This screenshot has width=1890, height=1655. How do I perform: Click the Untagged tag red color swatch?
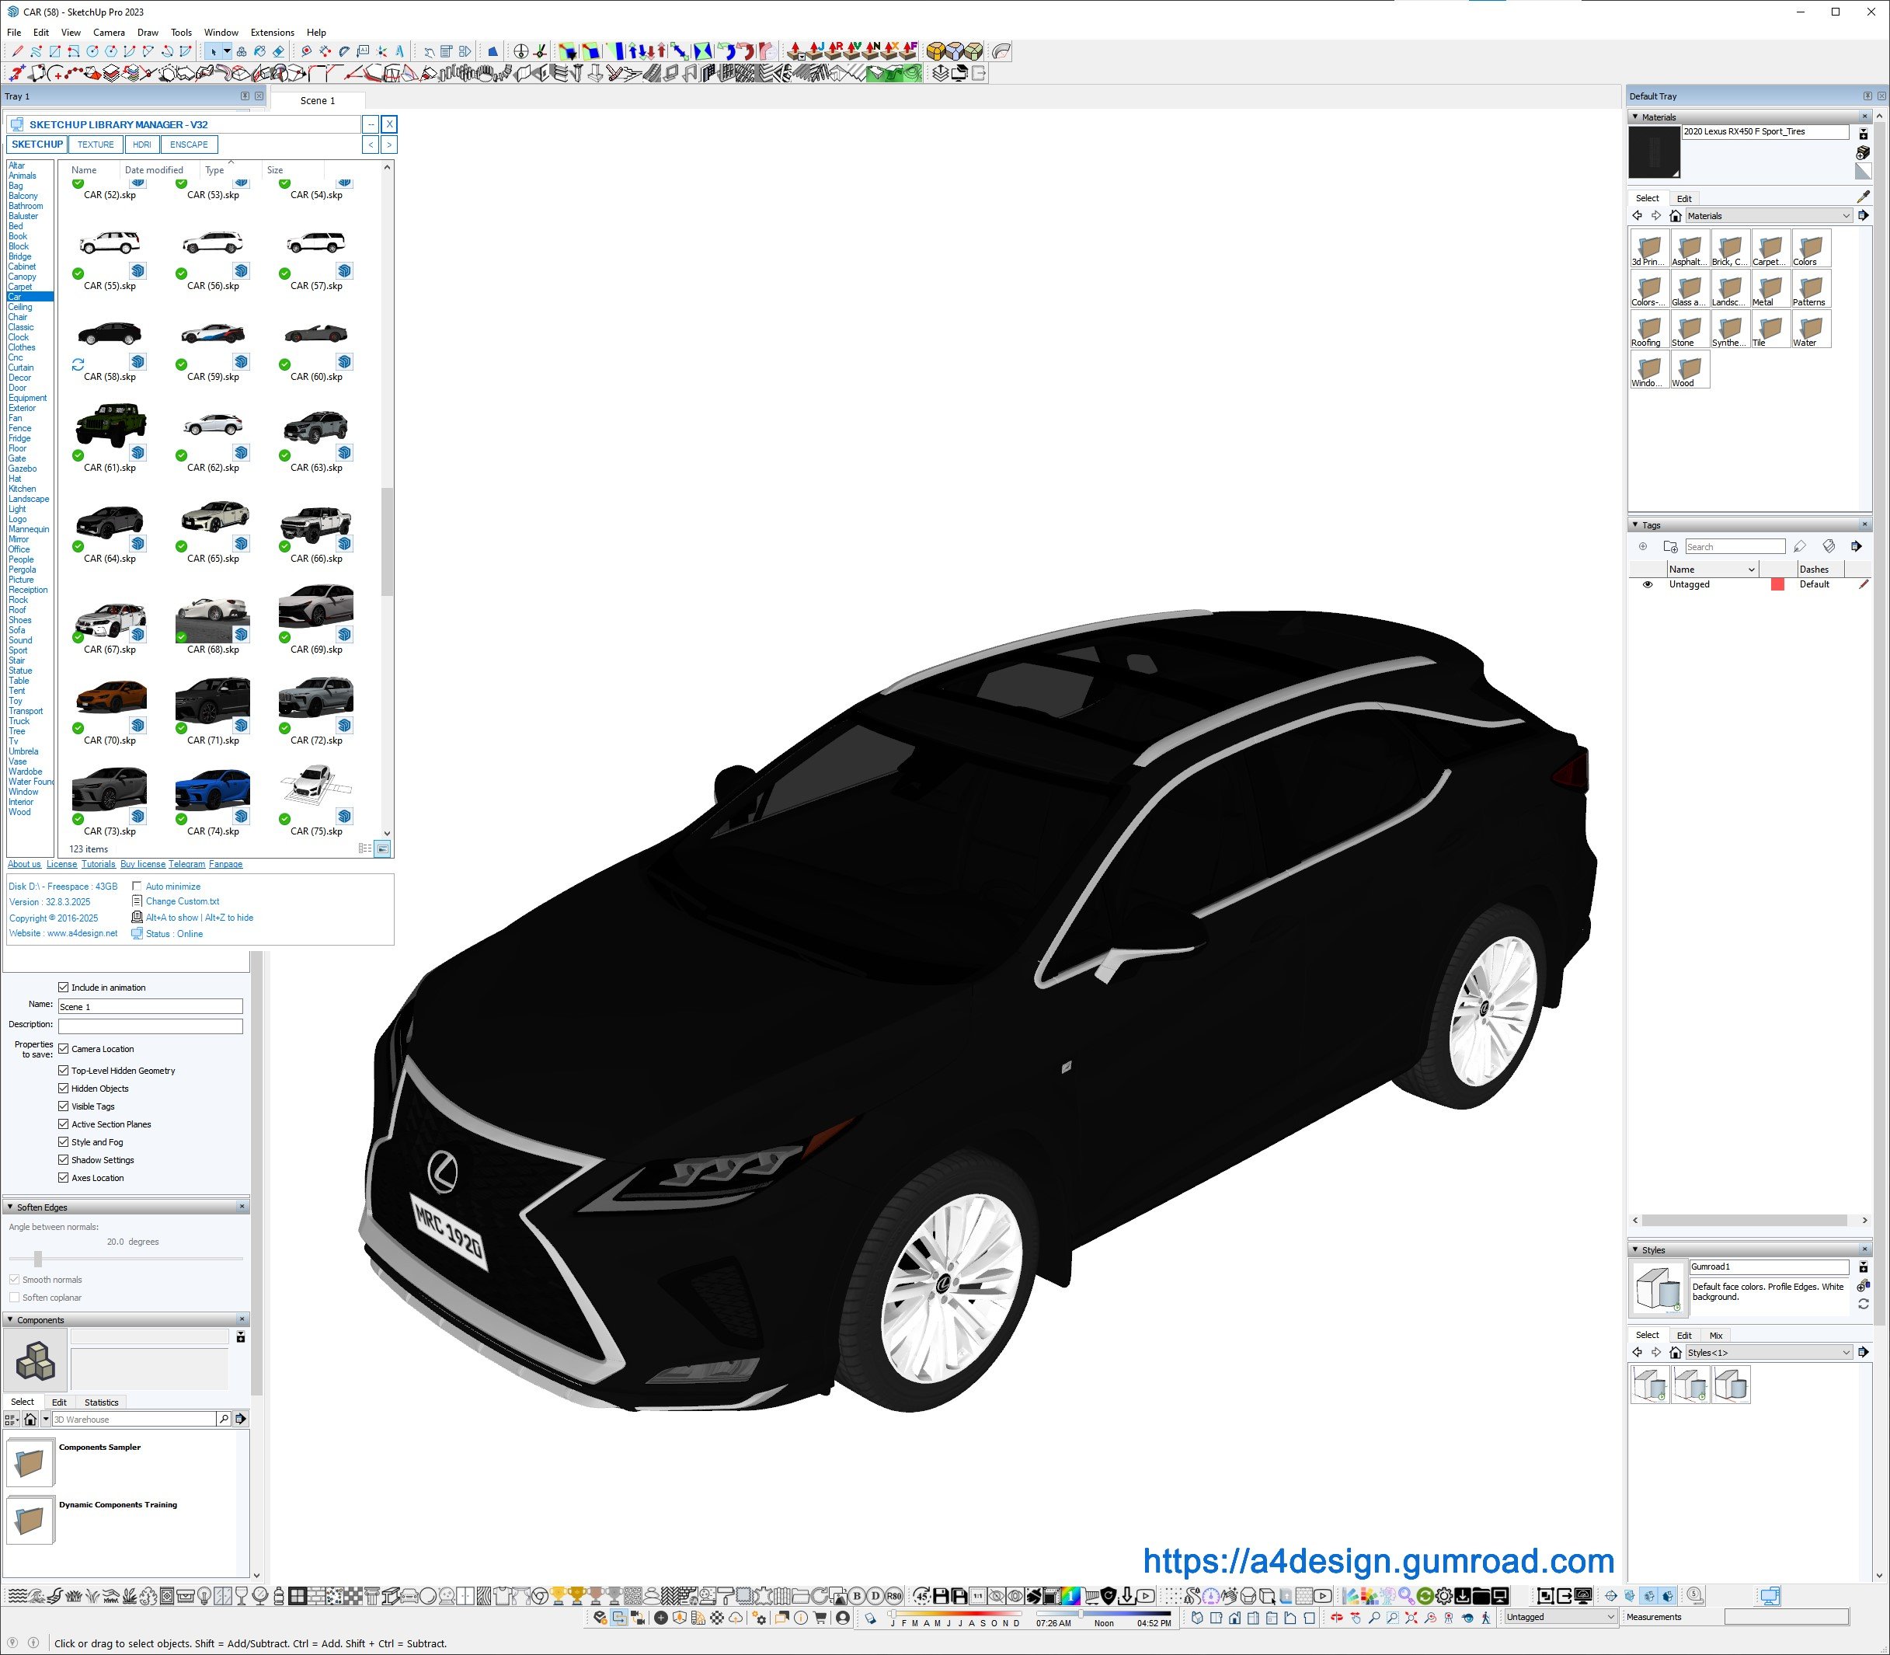tap(1777, 584)
